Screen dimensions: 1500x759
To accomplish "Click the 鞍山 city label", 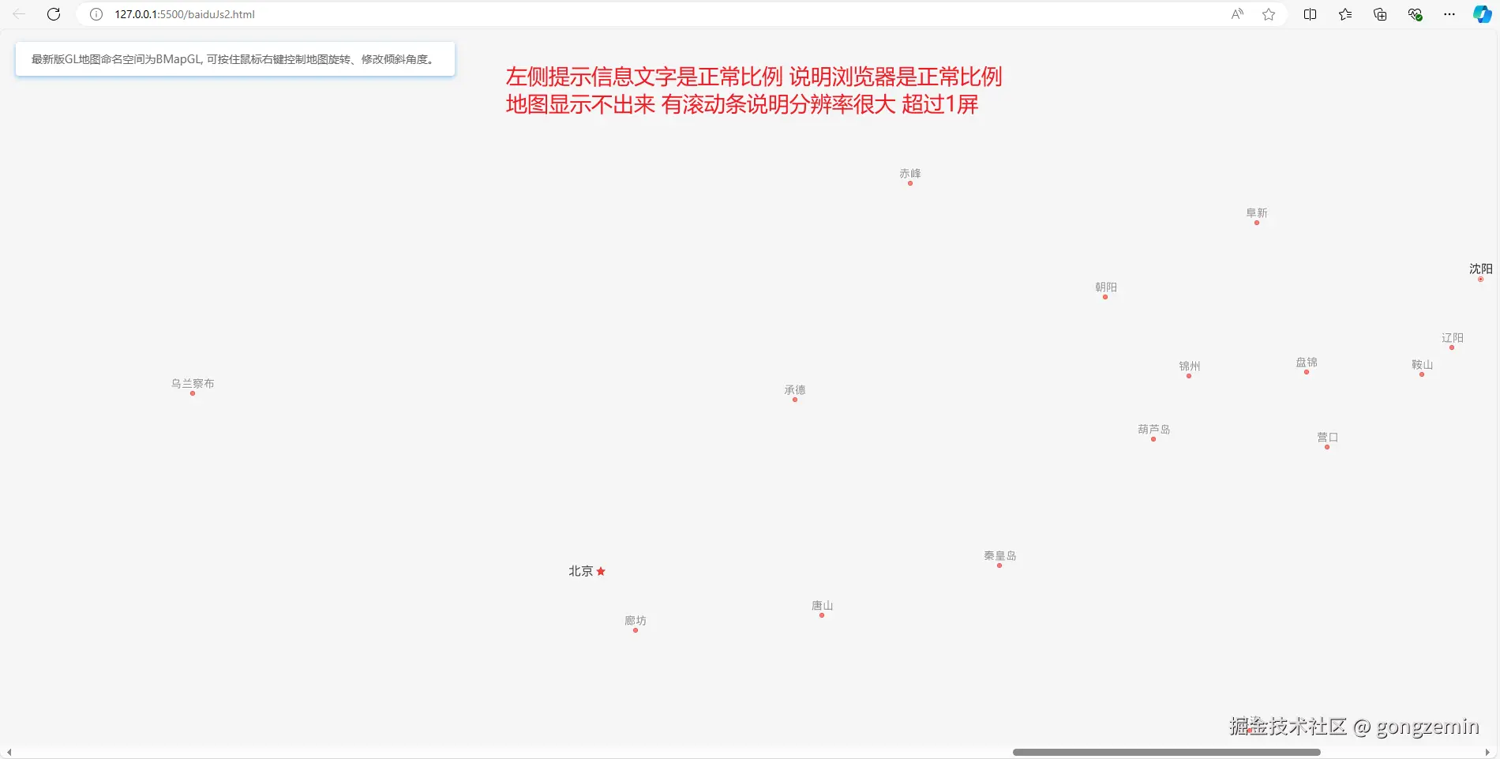I will 1423,365.
